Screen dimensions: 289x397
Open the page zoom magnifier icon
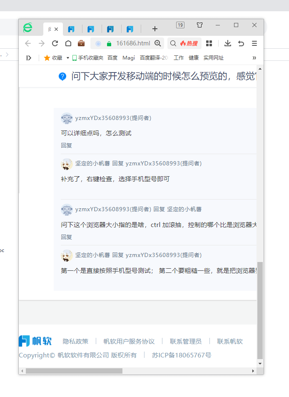[158, 43]
